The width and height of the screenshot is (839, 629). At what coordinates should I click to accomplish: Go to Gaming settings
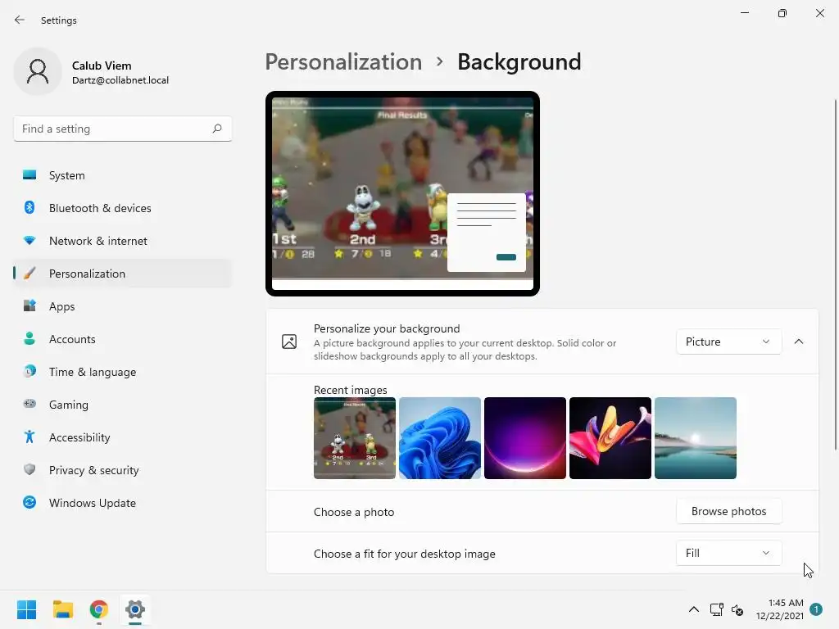point(123,405)
